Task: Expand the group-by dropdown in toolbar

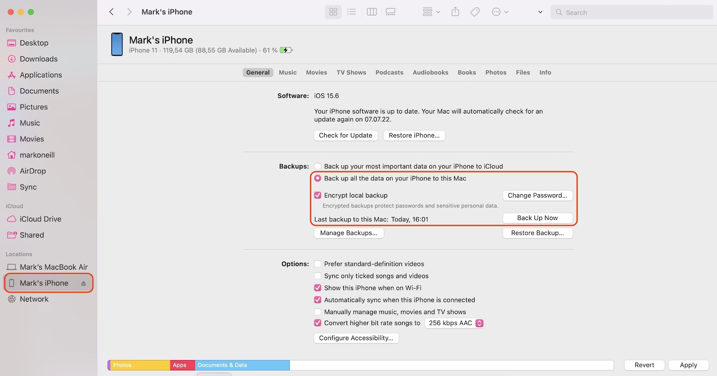Action: click(x=431, y=12)
